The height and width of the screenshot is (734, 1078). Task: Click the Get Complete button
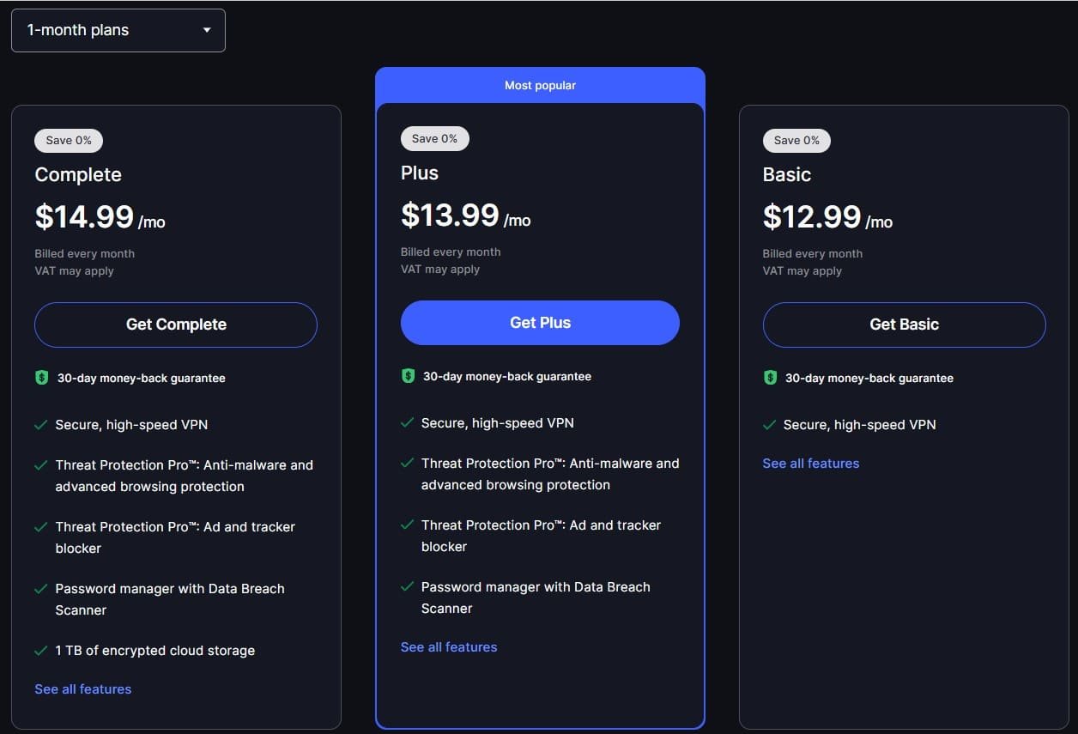(176, 325)
